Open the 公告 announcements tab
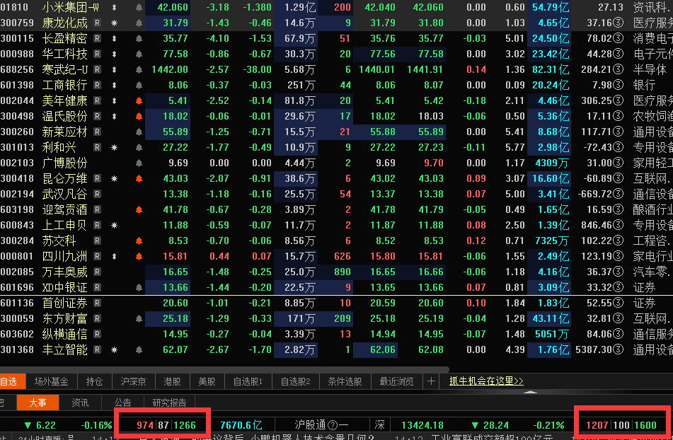This screenshot has width=673, height=440. (x=122, y=403)
